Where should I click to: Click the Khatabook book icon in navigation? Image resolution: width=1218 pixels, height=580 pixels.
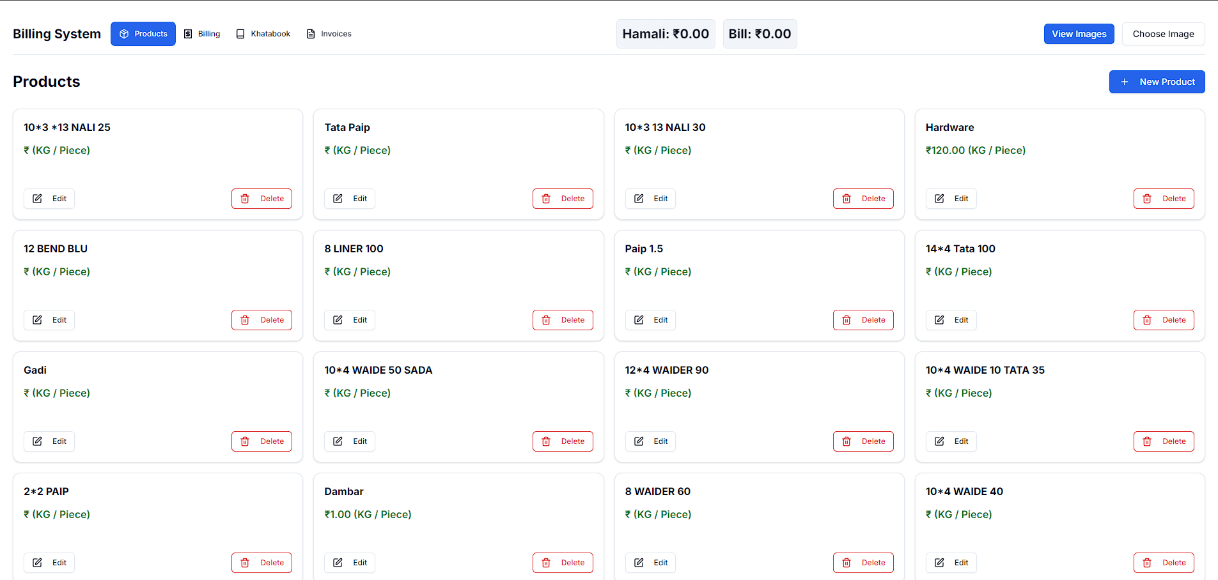(x=240, y=34)
